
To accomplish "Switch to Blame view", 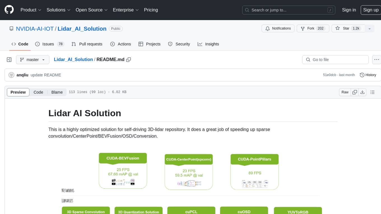I will [x=57, y=92].
